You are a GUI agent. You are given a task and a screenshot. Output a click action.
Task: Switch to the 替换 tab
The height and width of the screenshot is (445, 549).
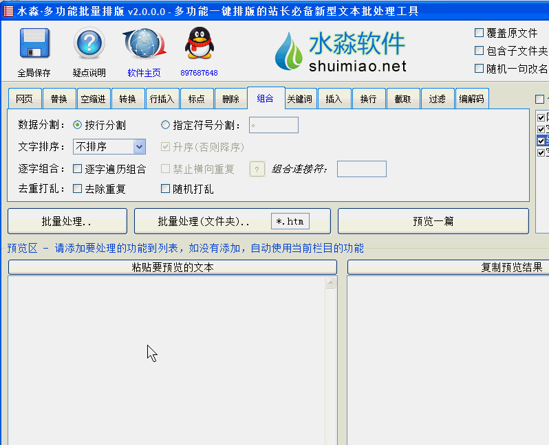[58, 99]
